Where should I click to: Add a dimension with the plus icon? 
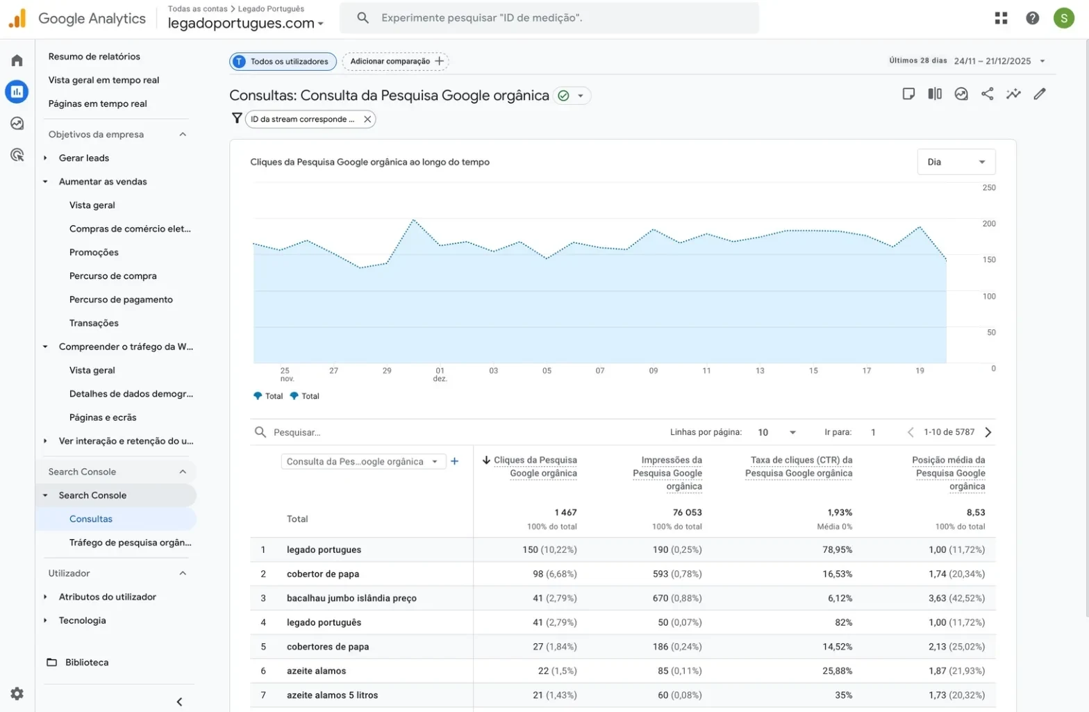tap(455, 461)
